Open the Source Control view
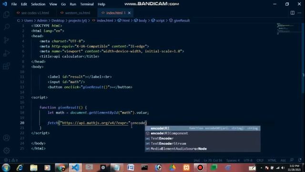The image size is (305, 172). [x=6, y=40]
